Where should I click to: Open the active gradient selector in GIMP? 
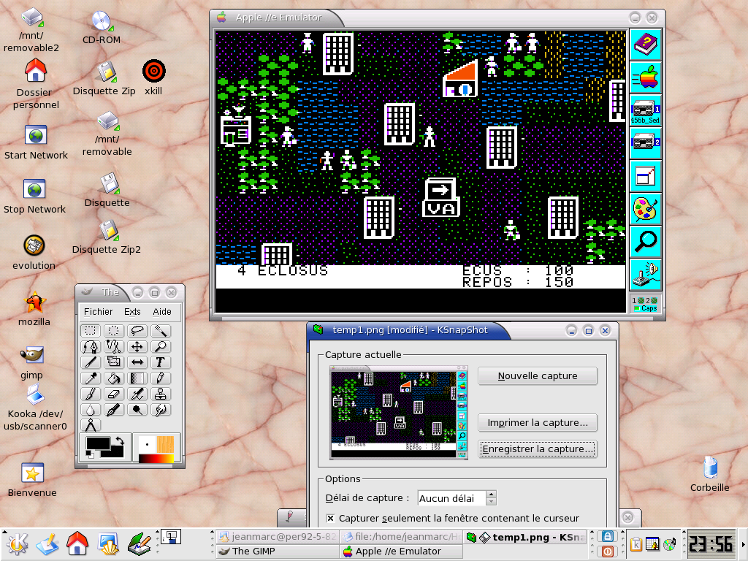tap(156, 459)
